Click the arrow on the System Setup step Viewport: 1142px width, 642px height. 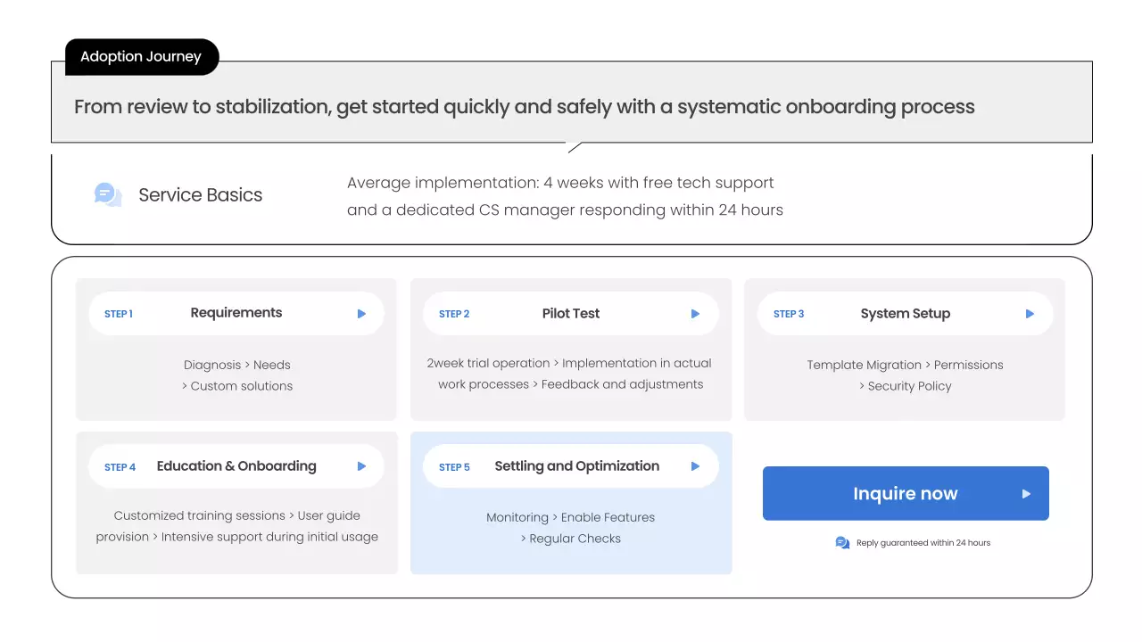click(x=1030, y=314)
